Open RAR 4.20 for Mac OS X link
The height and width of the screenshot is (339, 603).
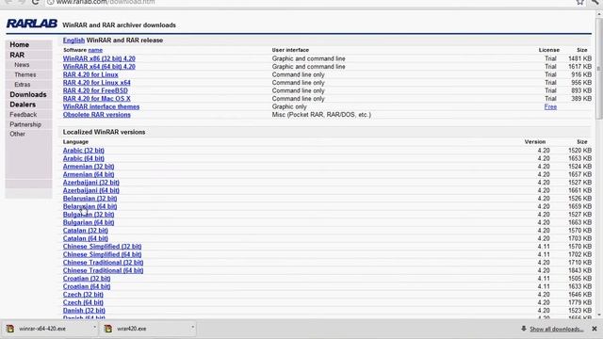(96, 99)
